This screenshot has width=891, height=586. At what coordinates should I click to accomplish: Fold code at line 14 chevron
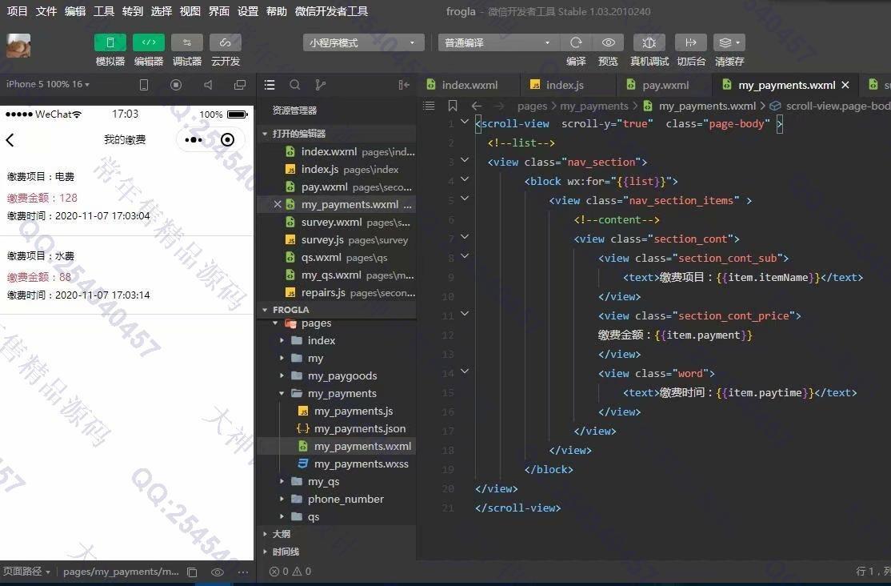pyautogui.click(x=465, y=371)
